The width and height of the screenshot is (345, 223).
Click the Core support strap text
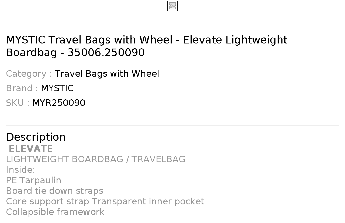click(47, 201)
